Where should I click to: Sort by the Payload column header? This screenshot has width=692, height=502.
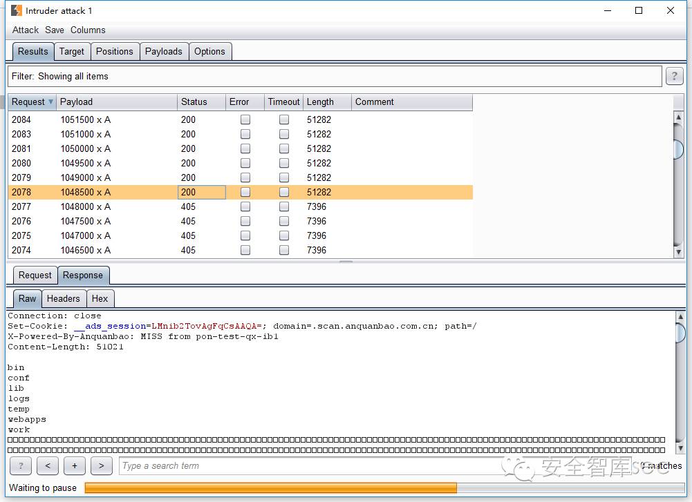pos(117,102)
